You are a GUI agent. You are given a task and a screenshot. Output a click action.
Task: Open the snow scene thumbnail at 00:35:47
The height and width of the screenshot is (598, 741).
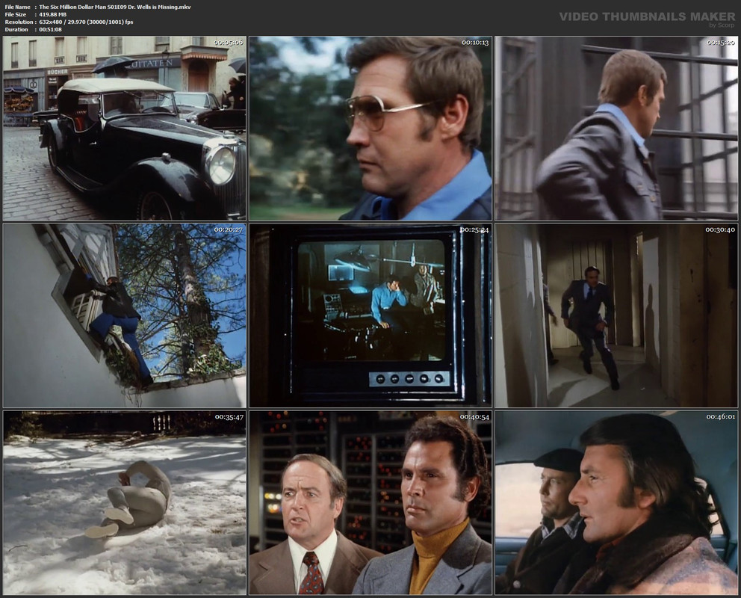[x=124, y=502]
